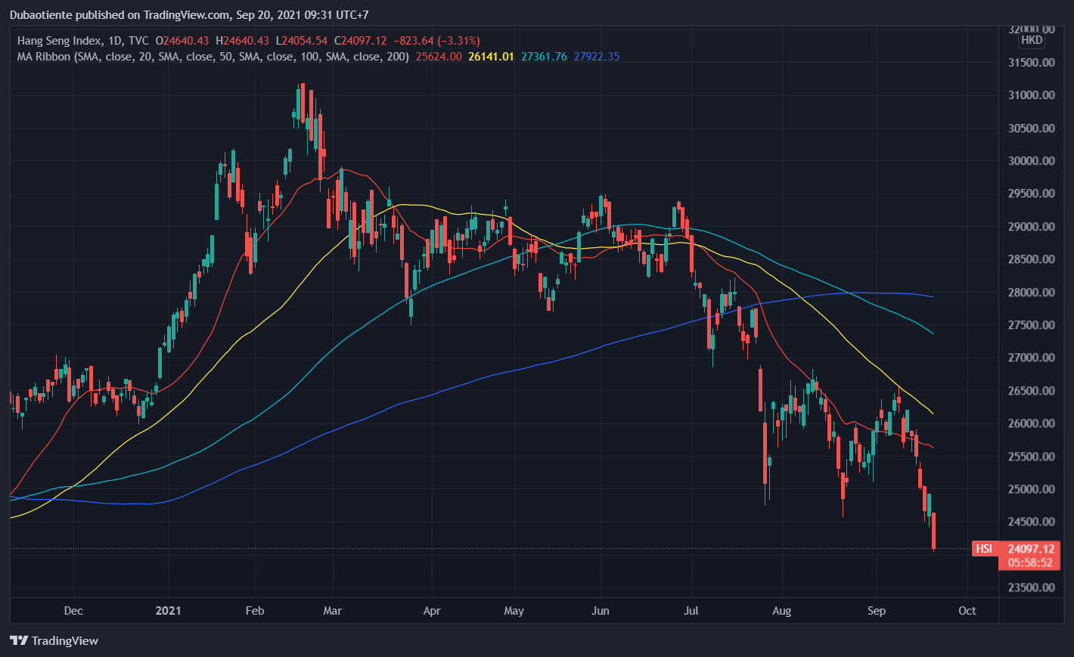Click the 29000.00 price axis label
1074x657 pixels.
coord(1031,227)
